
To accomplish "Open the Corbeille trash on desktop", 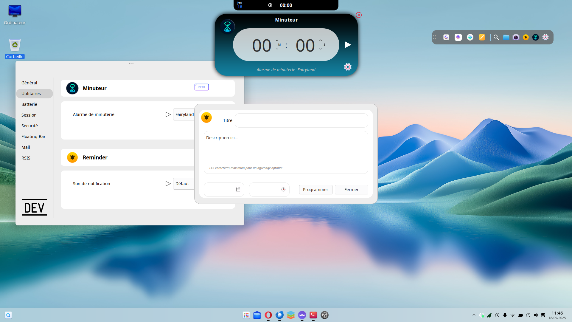I will (x=15, y=49).
